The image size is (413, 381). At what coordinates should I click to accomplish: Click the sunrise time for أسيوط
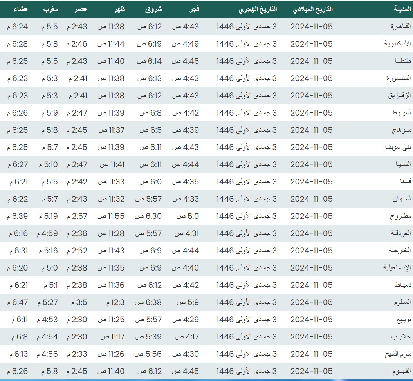(151, 113)
